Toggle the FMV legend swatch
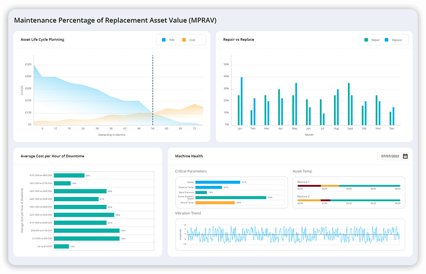426x274 pixels. [164, 40]
